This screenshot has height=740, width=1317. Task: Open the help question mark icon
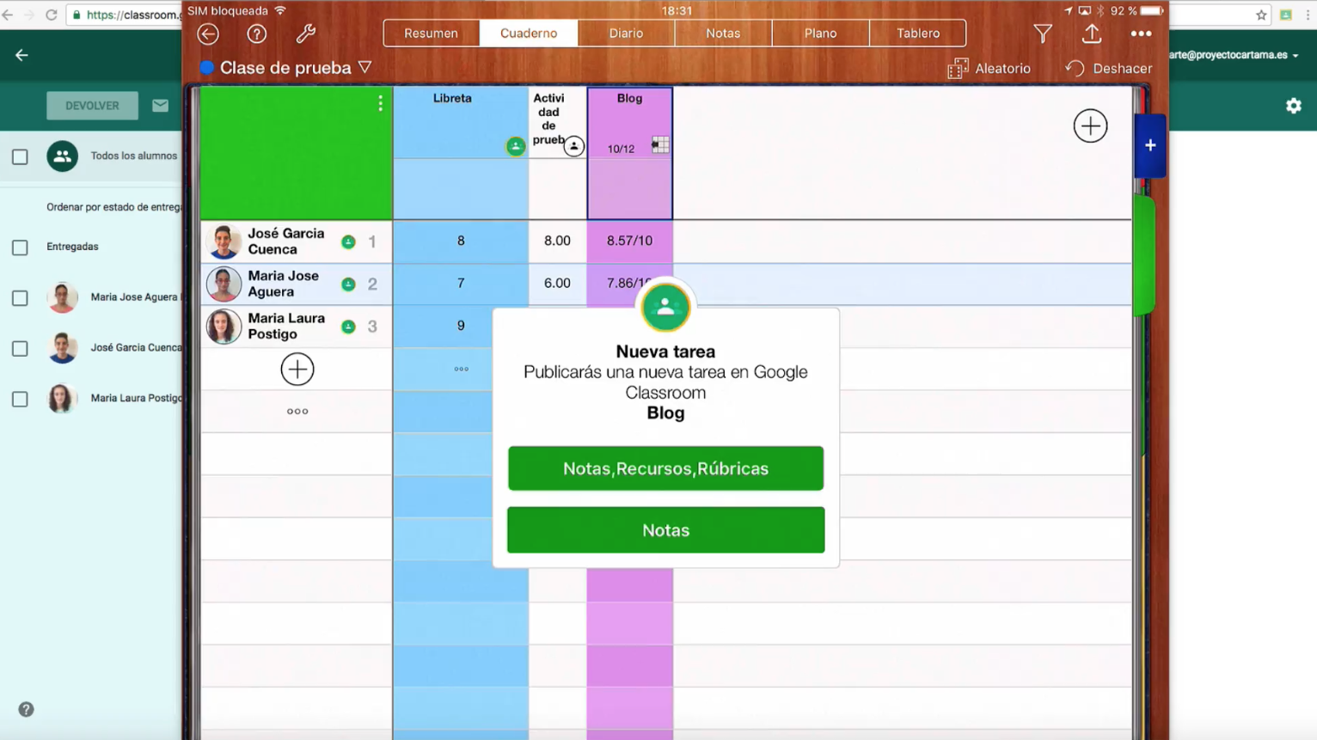click(256, 34)
